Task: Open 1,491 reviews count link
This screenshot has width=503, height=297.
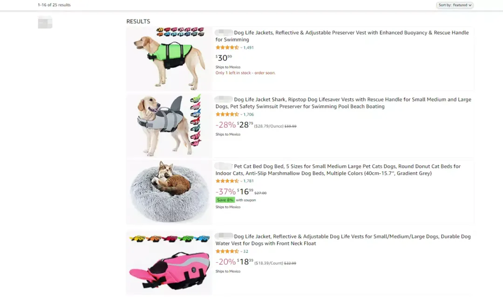Action: click(x=249, y=48)
